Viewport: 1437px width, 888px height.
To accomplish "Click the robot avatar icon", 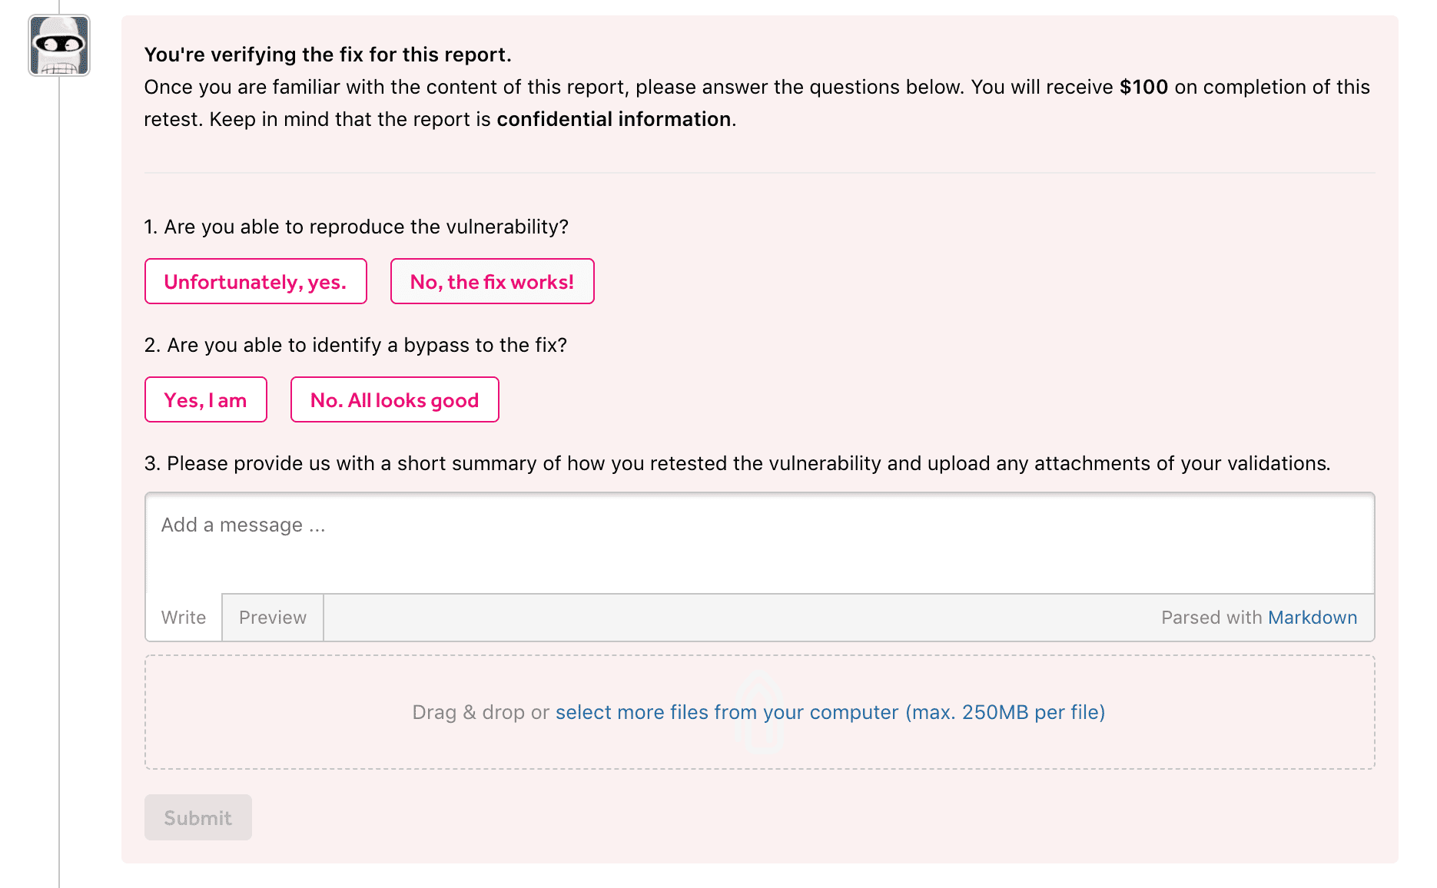I will (x=59, y=45).
